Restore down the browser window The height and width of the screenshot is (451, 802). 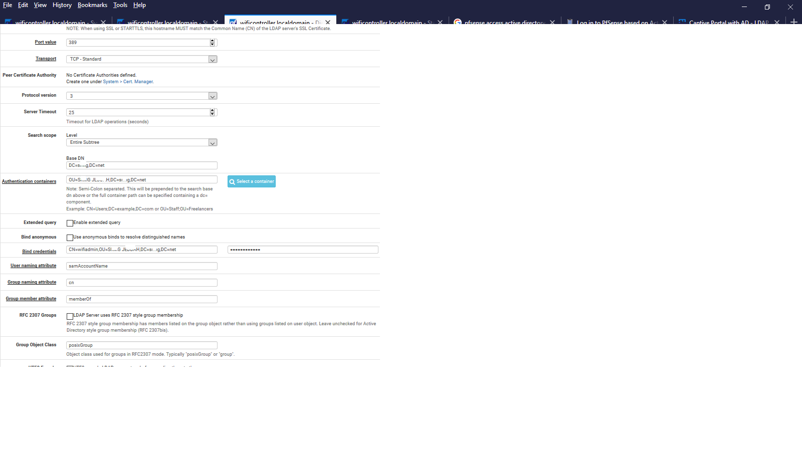[x=767, y=7]
